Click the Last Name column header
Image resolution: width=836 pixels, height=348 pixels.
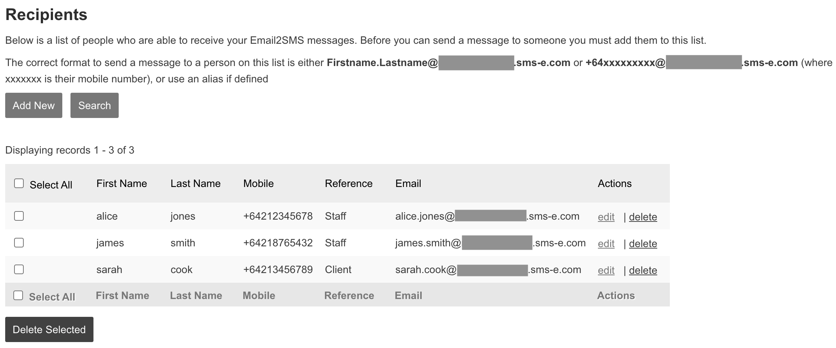pos(195,183)
